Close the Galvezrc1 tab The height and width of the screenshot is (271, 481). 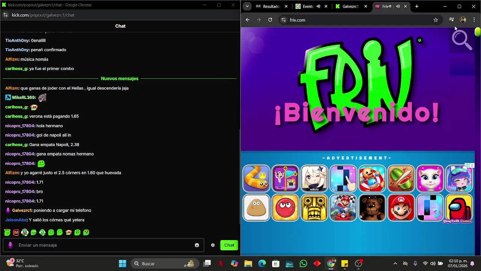coord(366,6)
